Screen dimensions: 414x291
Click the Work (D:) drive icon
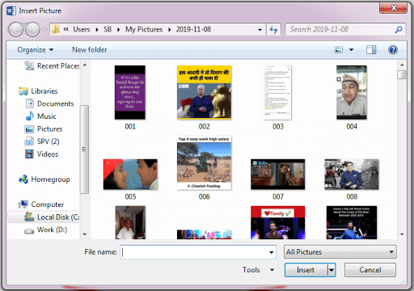29,231
